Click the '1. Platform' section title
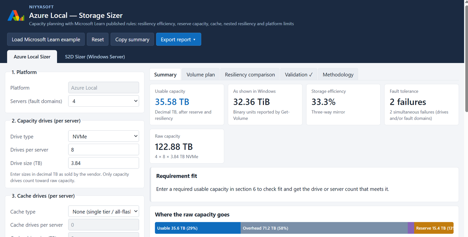Screen dimensions: 468x237 [x=24, y=72]
